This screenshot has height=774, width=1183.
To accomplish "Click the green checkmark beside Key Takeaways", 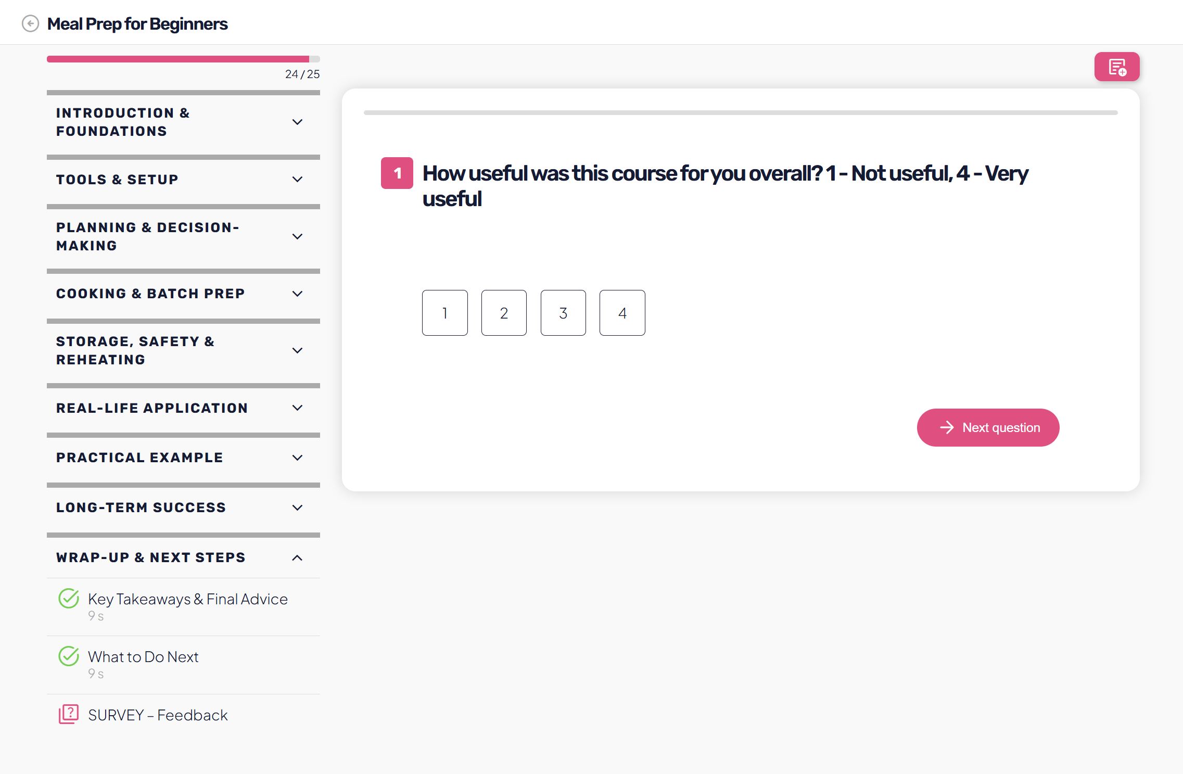I will [x=69, y=599].
